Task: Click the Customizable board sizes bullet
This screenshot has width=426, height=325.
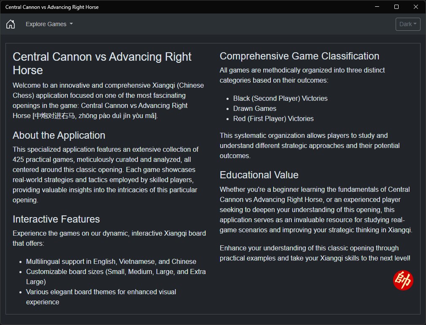Action: tap(116, 271)
